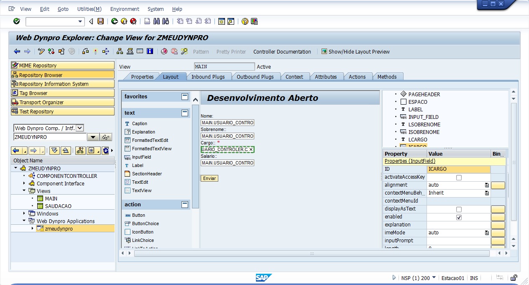The image size is (529, 285).
Task: Click the green Enter checkmark icon
Action: tap(17, 21)
